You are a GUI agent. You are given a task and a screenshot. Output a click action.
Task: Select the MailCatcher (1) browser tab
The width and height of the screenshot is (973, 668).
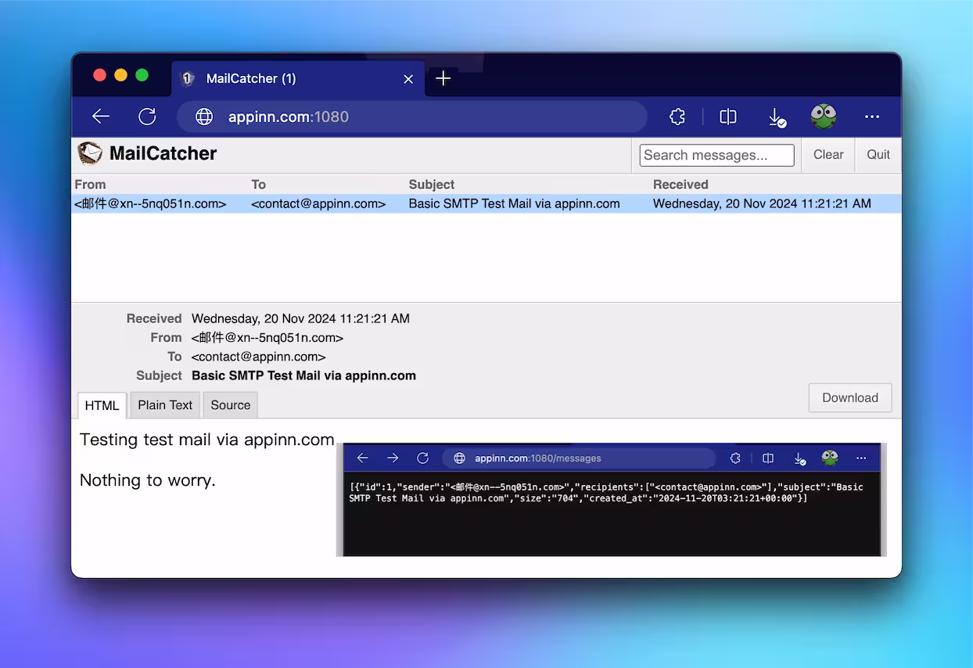click(x=298, y=78)
